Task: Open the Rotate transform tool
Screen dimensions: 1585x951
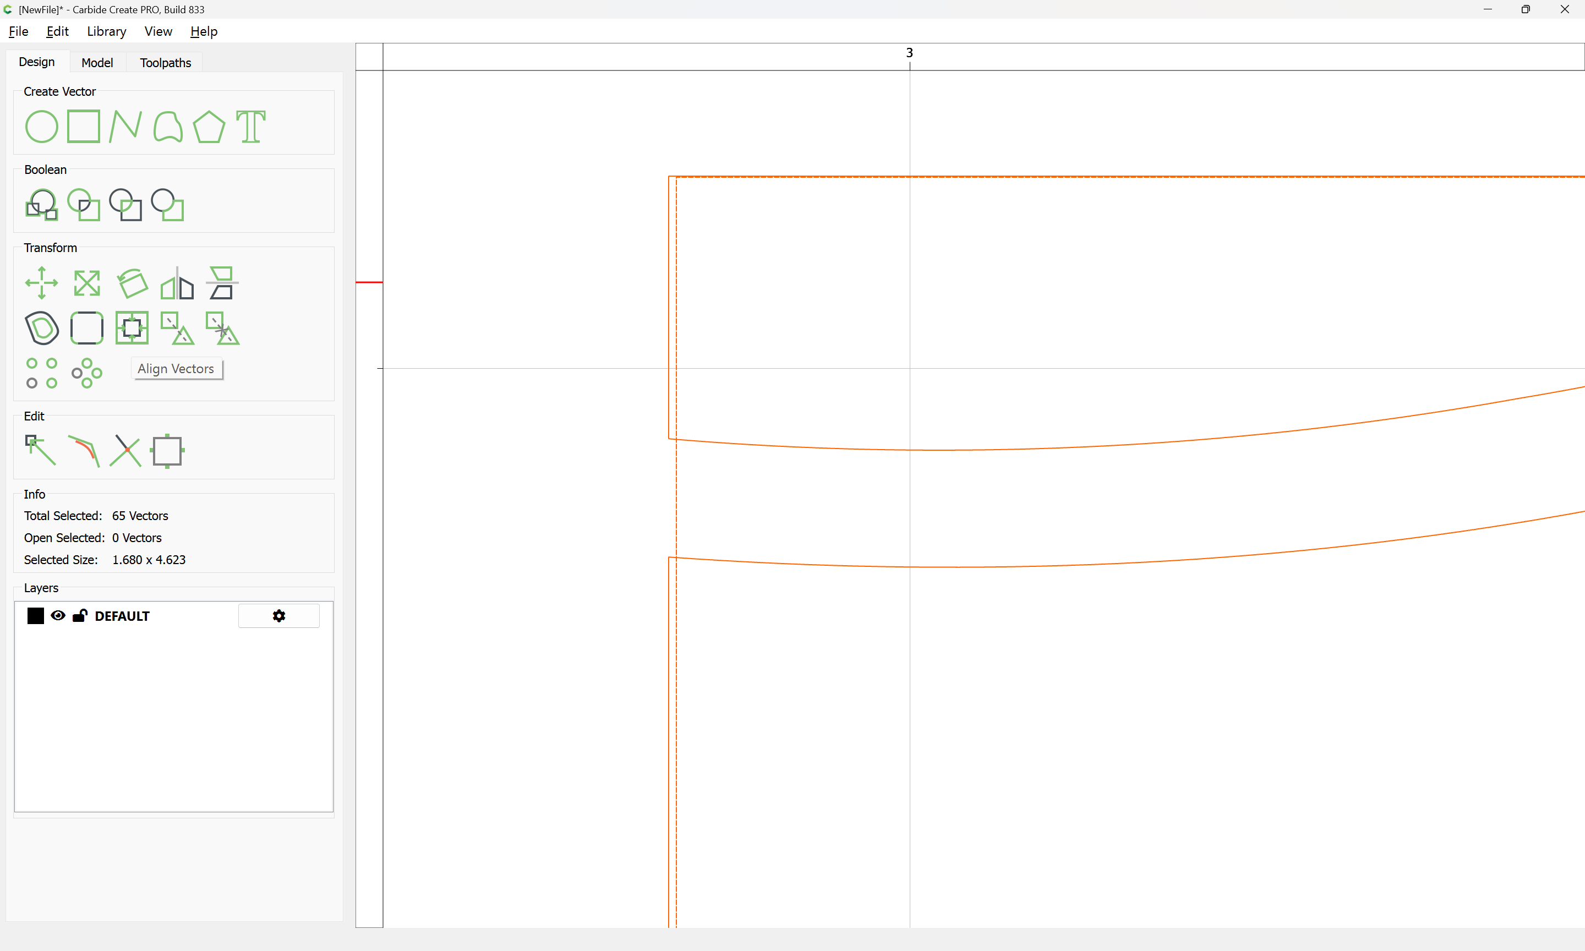Action: 132,283
